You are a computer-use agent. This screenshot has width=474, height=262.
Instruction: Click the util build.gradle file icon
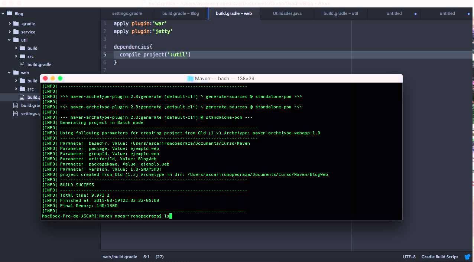(x=22, y=64)
